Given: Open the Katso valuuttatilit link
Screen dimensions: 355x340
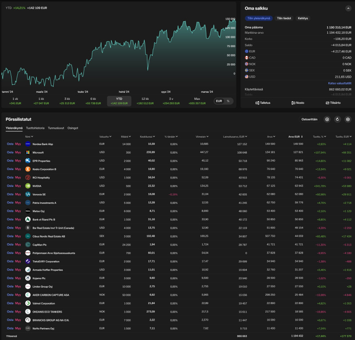Looking at the screenshot, I should tap(339, 83).
